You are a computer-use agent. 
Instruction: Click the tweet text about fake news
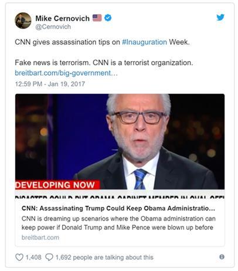click(x=104, y=63)
